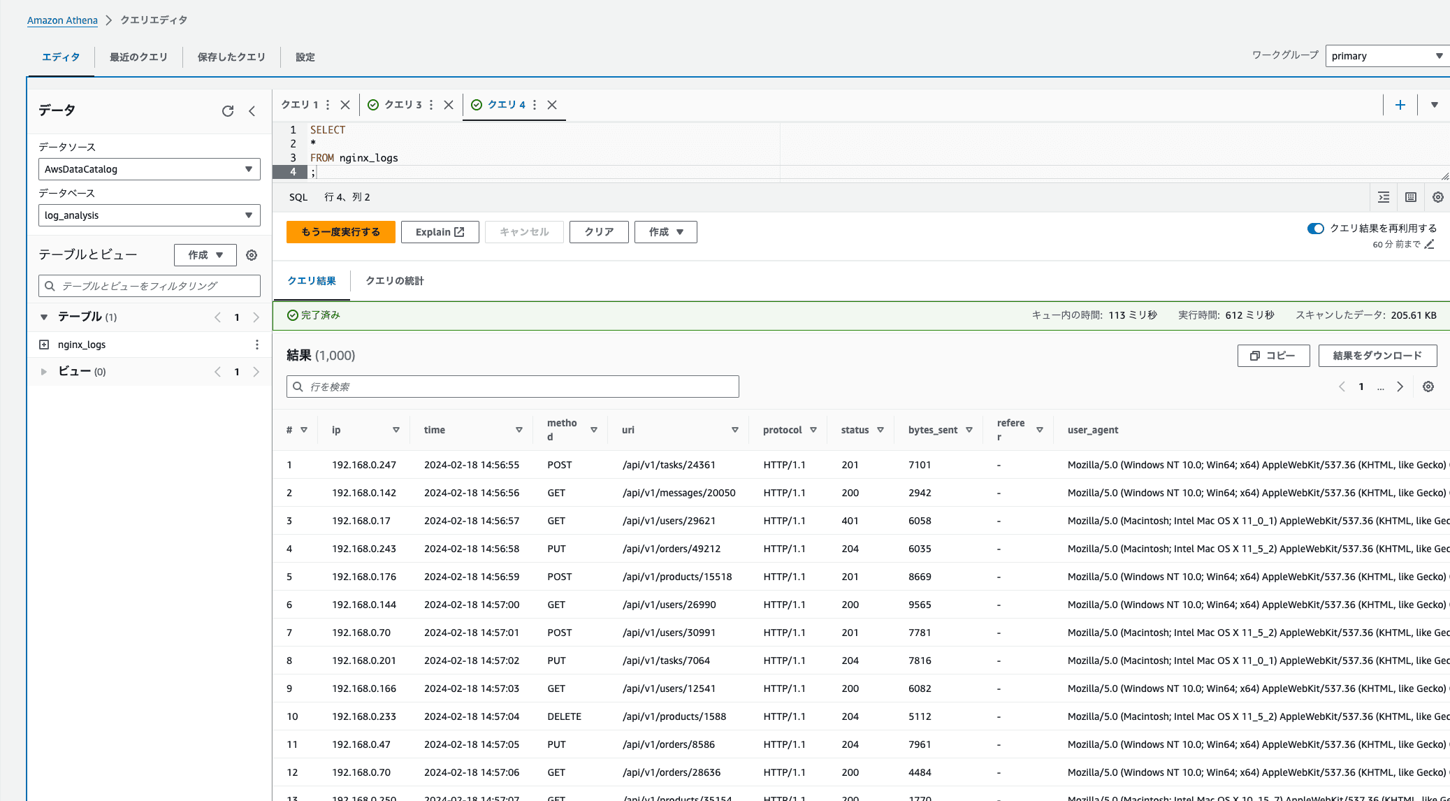
Task: Click the refresh data icon
Action: click(x=228, y=111)
